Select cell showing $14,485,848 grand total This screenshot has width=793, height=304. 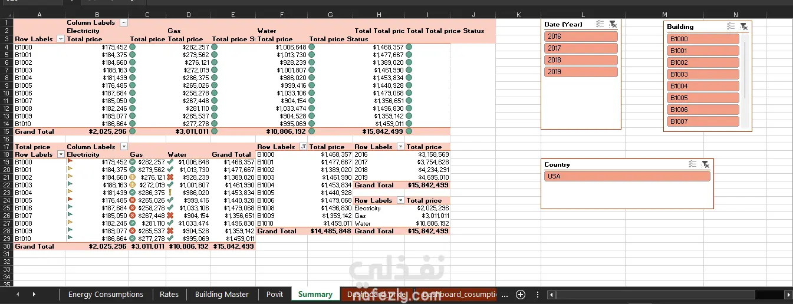pyautogui.click(x=330, y=231)
